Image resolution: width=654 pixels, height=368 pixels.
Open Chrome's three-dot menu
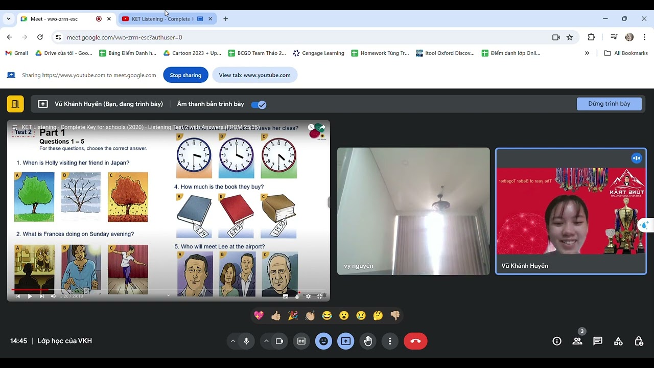[644, 37]
